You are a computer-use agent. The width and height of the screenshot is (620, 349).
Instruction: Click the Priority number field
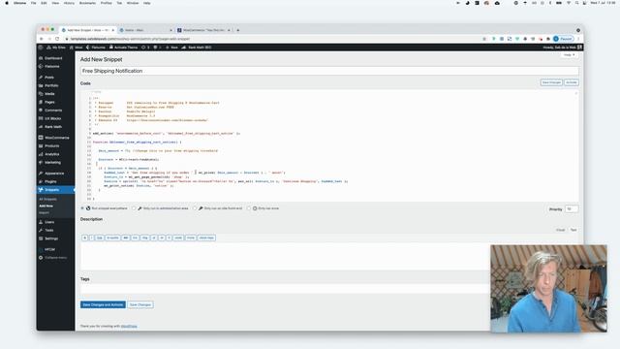click(572, 209)
